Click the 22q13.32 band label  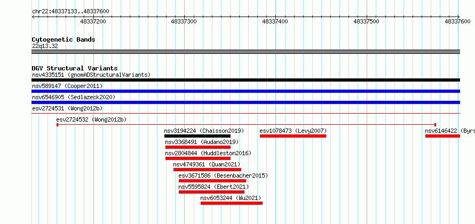(45, 46)
